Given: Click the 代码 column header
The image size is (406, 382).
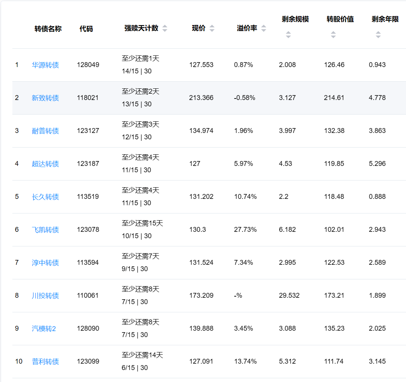Looking at the screenshot, I should 86,29.
